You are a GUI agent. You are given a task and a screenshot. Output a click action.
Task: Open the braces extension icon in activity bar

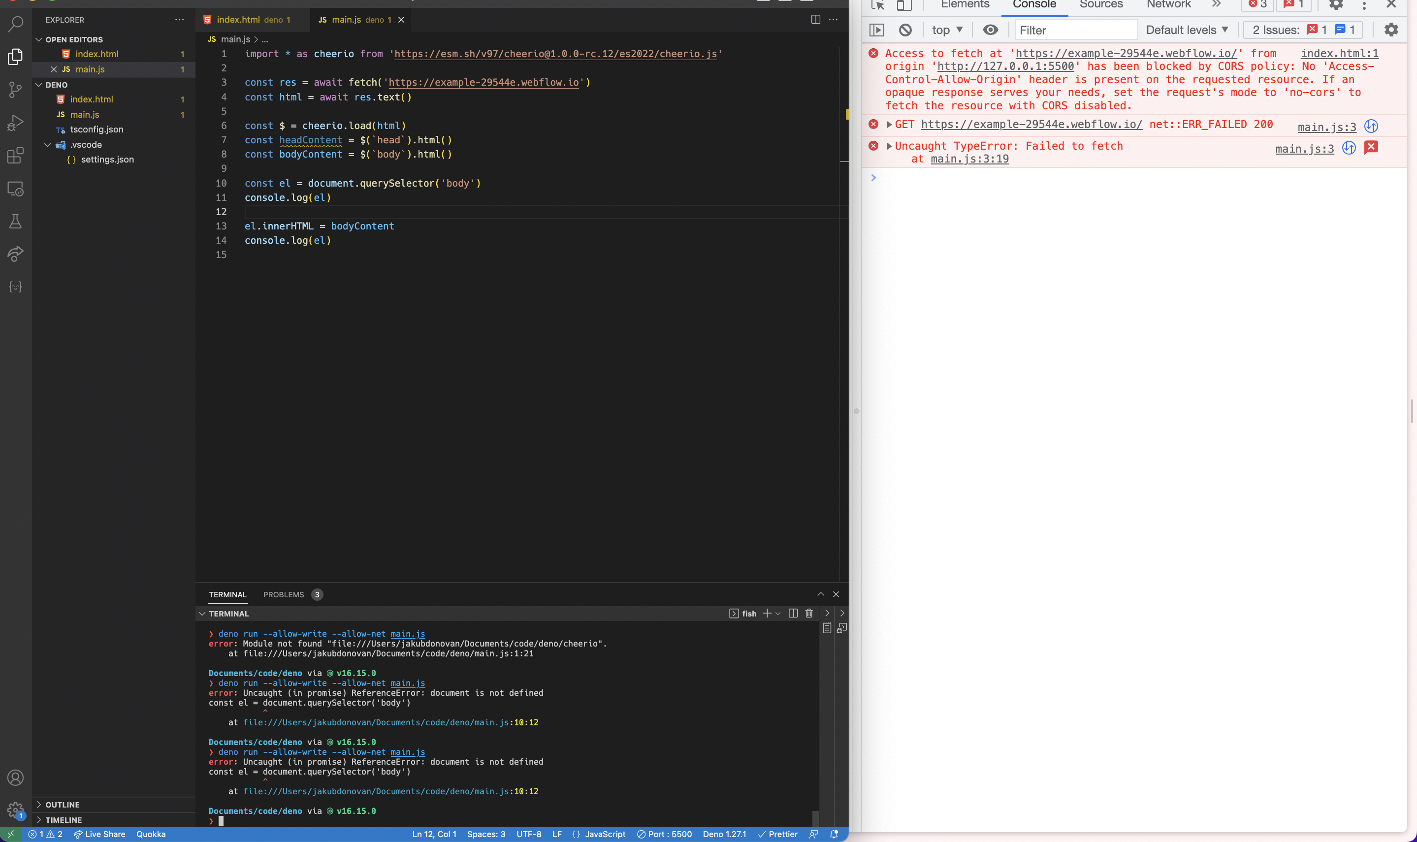pyautogui.click(x=15, y=287)
